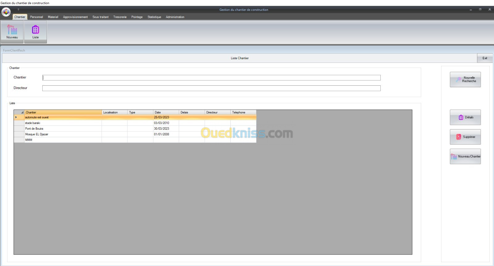Select the 'stade baraki' row
Screen dimensions: 494x266
[135, 123]
